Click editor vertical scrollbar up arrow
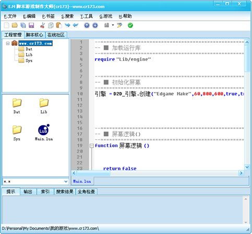 [247, 42]
